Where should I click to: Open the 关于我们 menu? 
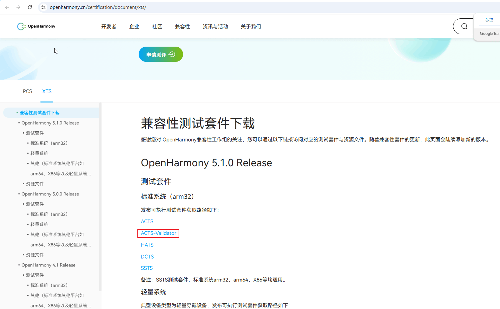click(251, 27)
